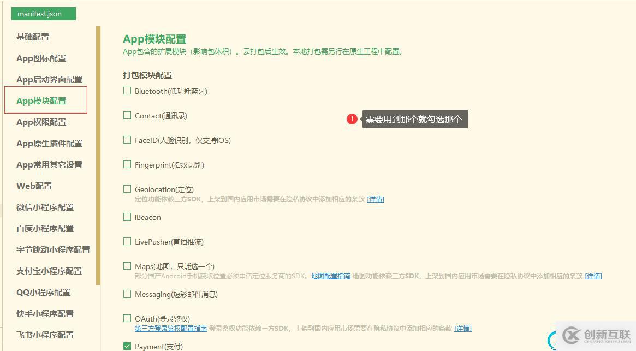636x351 pixels.
Task: Enable the Messaging(短彩邮件消息) checkbox
Action: click(127, 294)
